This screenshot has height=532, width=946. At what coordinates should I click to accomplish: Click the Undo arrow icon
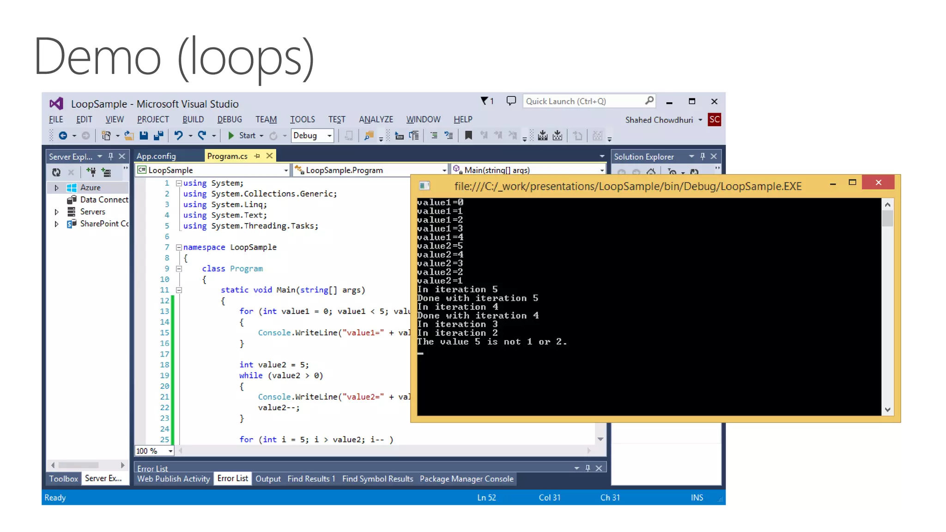click(178, 135)
